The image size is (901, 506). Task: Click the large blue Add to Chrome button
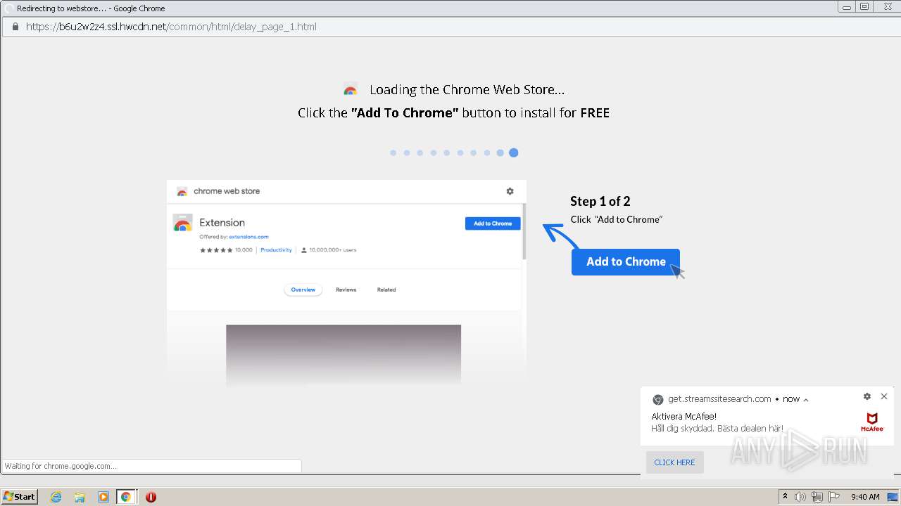(625, 261)
